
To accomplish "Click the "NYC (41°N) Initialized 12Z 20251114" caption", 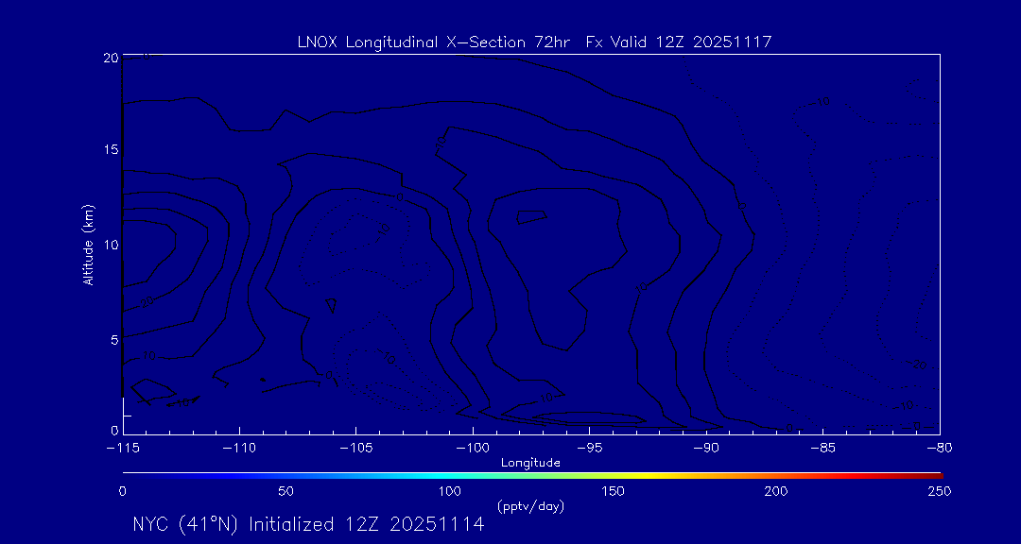I will [x=308, y=524].
